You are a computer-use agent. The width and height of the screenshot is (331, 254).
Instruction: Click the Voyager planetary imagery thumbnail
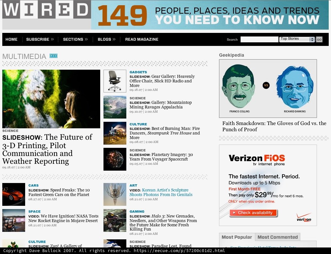click(115, 159)
